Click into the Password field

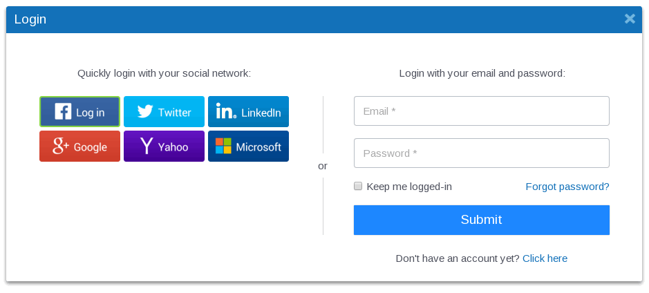point(481,153)
